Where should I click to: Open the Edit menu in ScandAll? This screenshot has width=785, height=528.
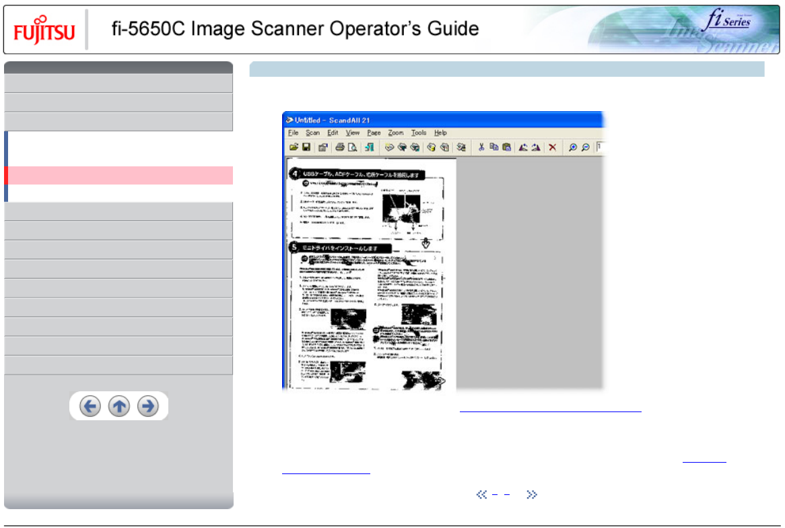click(x=333, y=133)
